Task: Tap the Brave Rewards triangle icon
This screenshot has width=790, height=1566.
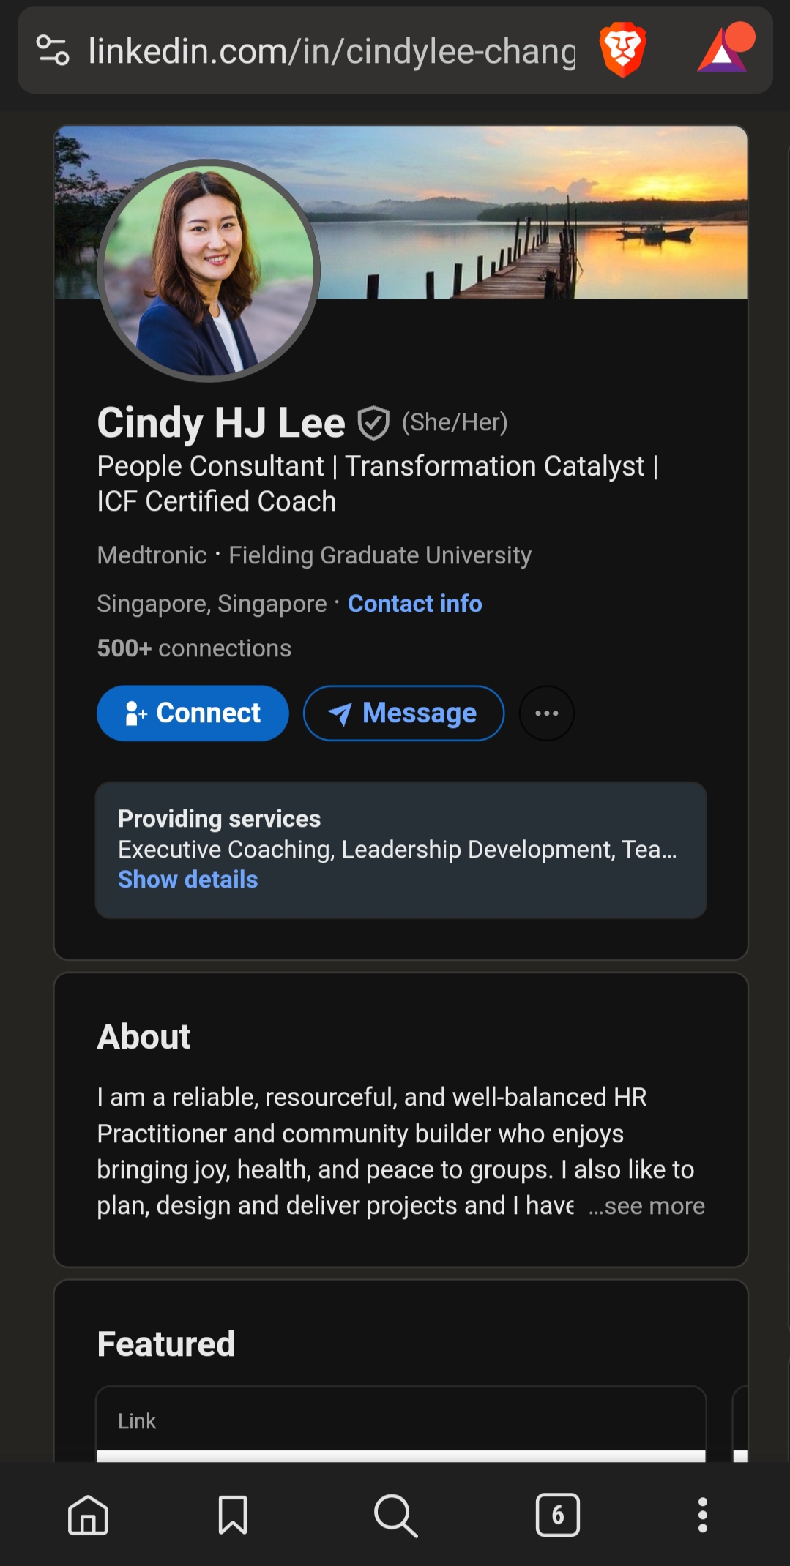Action: point(724,50)
